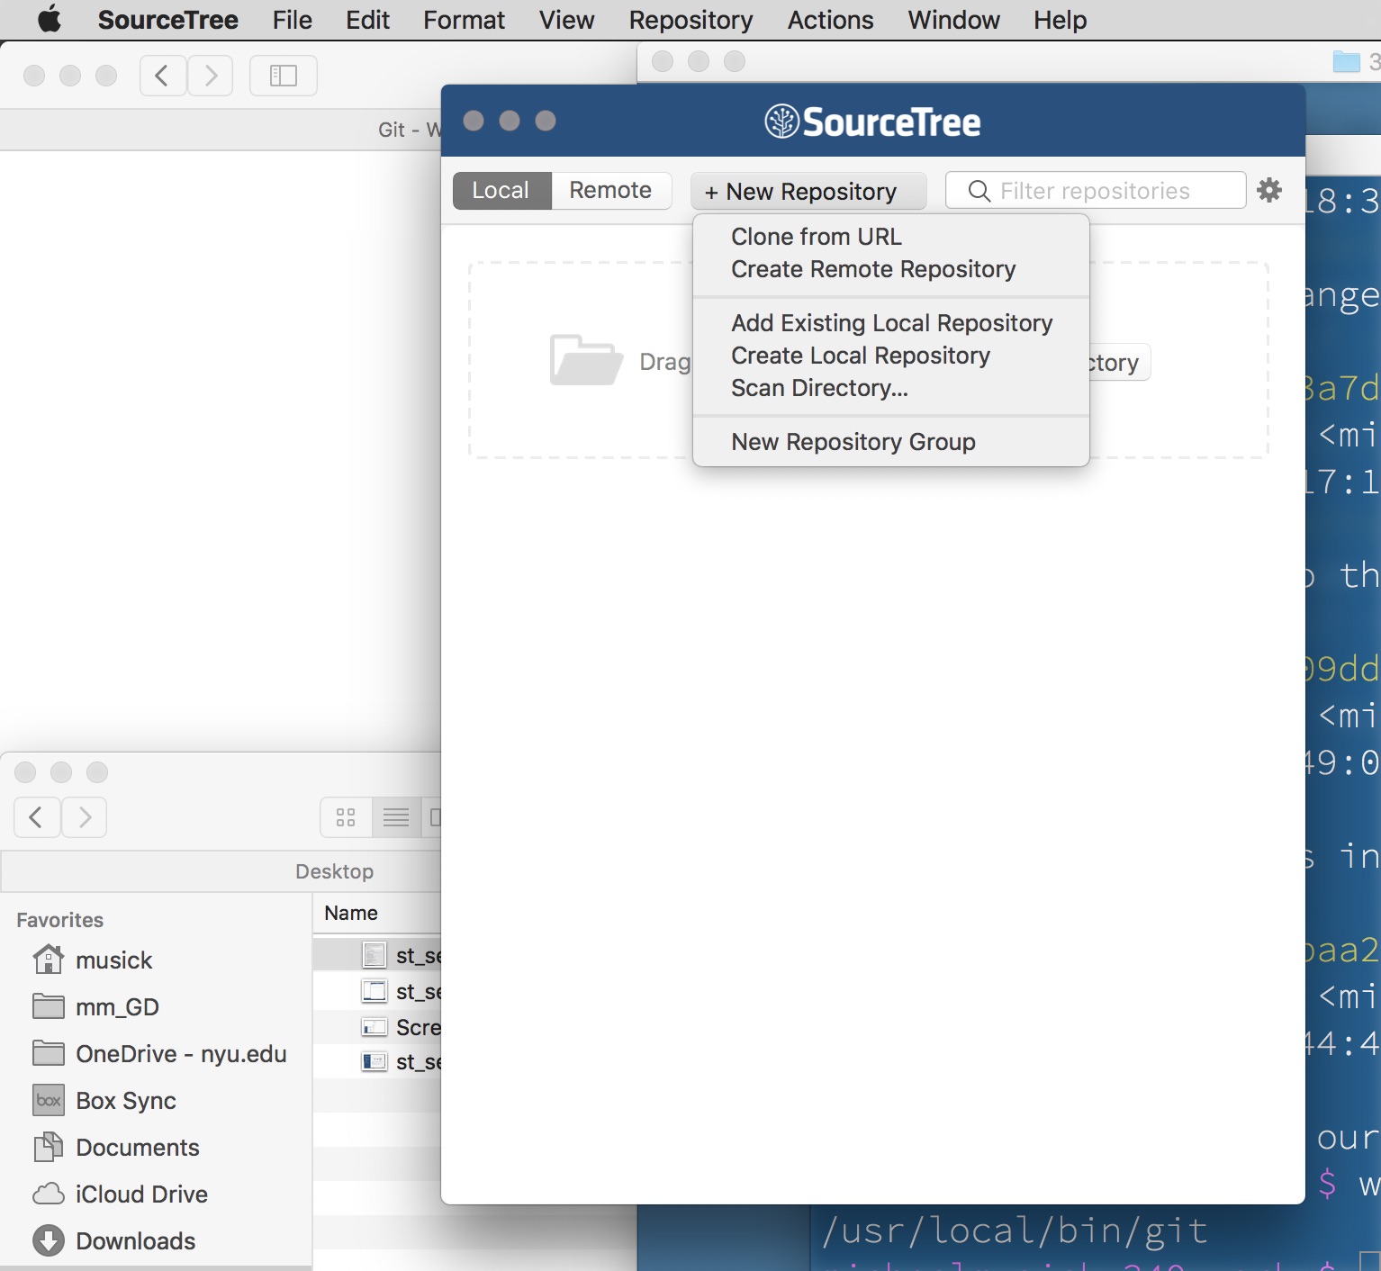
Task: Open the Help menu
Action: coord(1060,20)
